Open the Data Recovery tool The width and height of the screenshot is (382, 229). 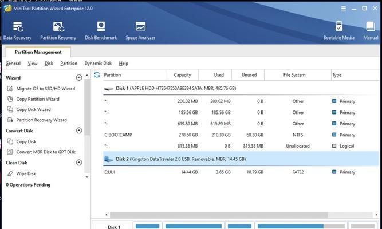[17, 30]
